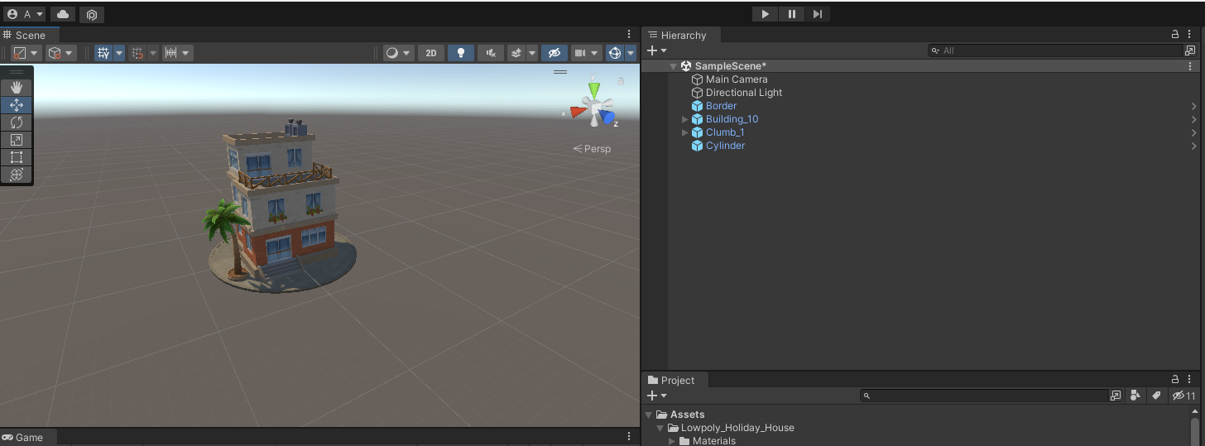Search Project assets by label icon
1205x446 pixels.
click(x=1156, y=396)
